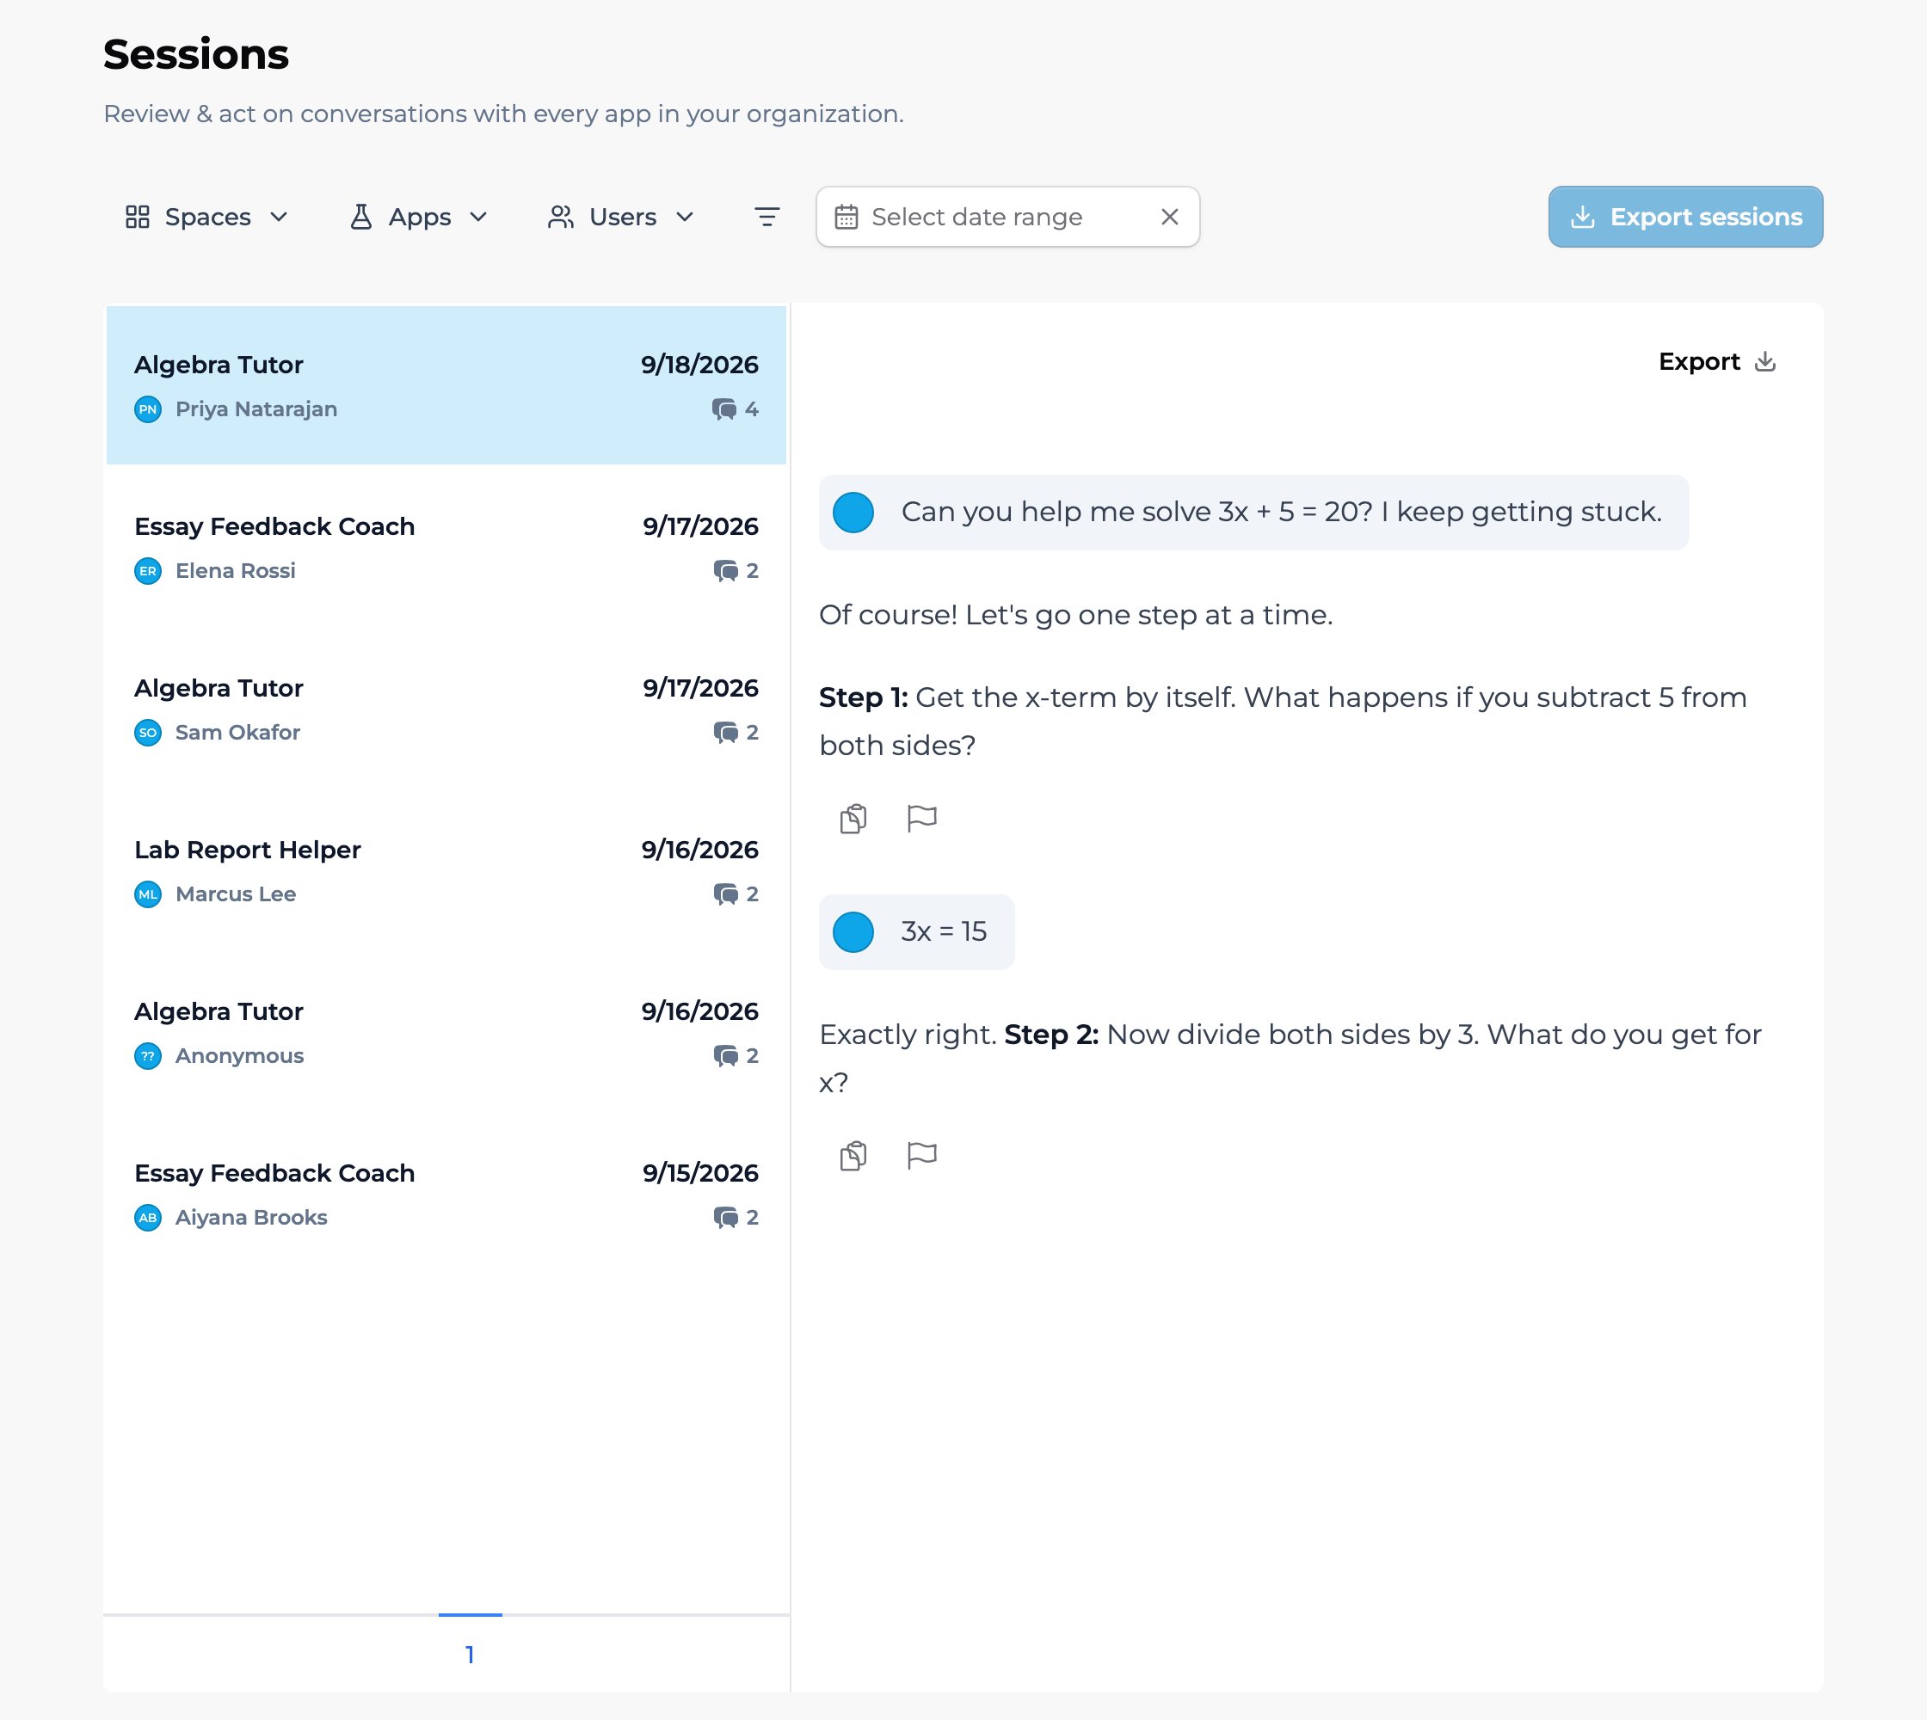
Task: Open Aiyana Brooks' Essay Feedback Coach session
Action: tap(446, 1194)
